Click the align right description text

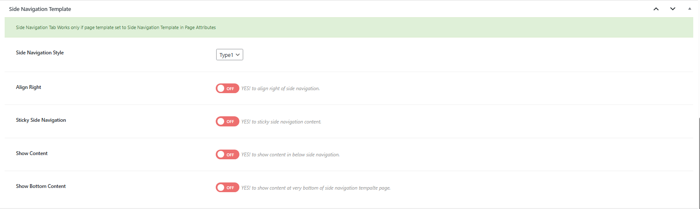pos(280,88)
